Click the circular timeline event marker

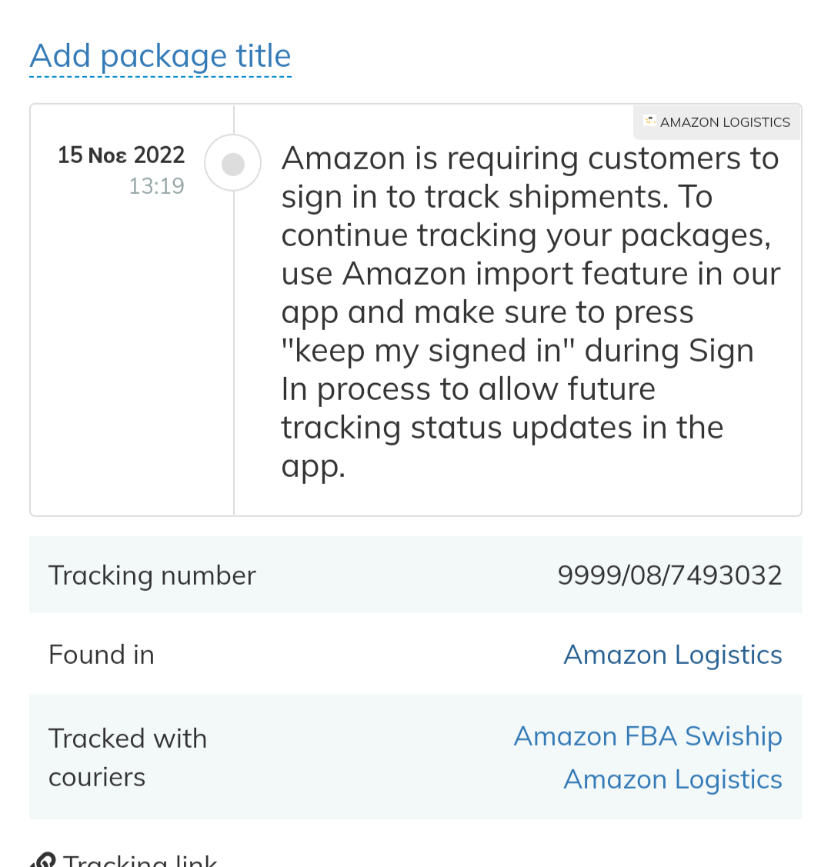[233, 164]
